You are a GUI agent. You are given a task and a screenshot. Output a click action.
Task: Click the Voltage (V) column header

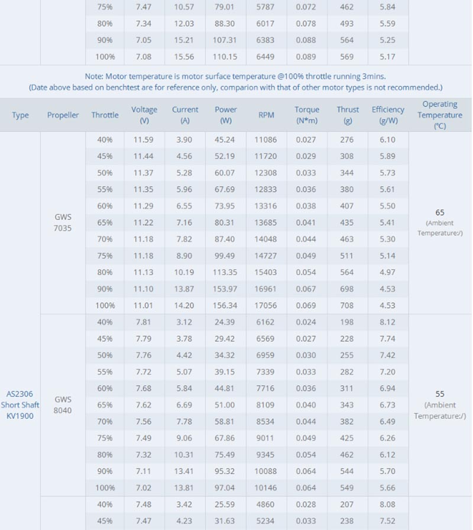pyautogui.click(x=144, y=115)
